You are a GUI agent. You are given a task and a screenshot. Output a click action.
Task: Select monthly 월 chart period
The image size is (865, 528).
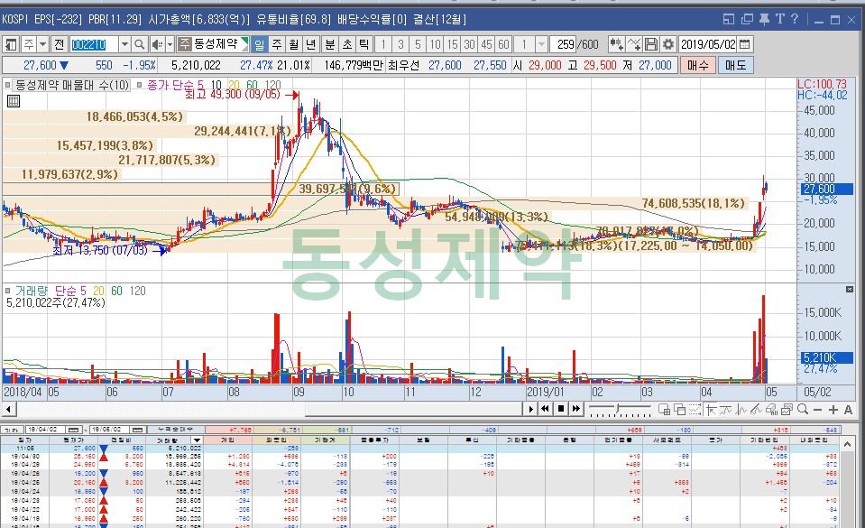[x=294, y=44]
